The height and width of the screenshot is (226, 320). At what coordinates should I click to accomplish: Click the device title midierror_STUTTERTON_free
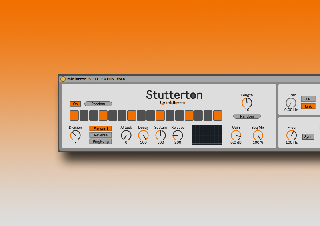(96, 79)
